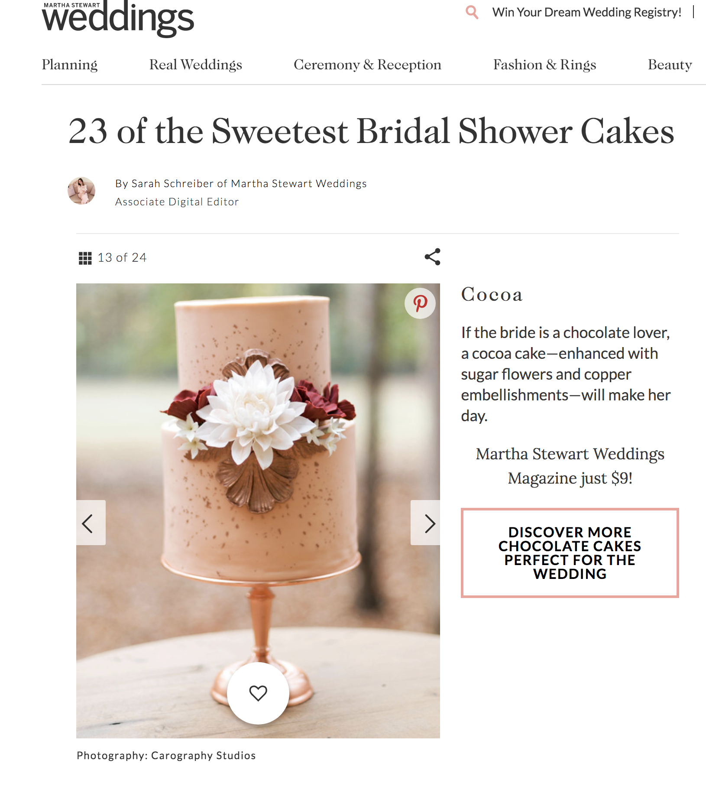Open the Beauty menu
Image resolution: width=706 pixels, height=793 pixels.
[670, 65]
